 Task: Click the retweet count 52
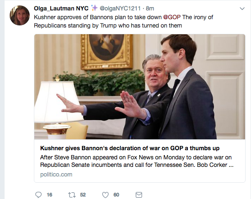pyautogui.click(x=83, y=195)
